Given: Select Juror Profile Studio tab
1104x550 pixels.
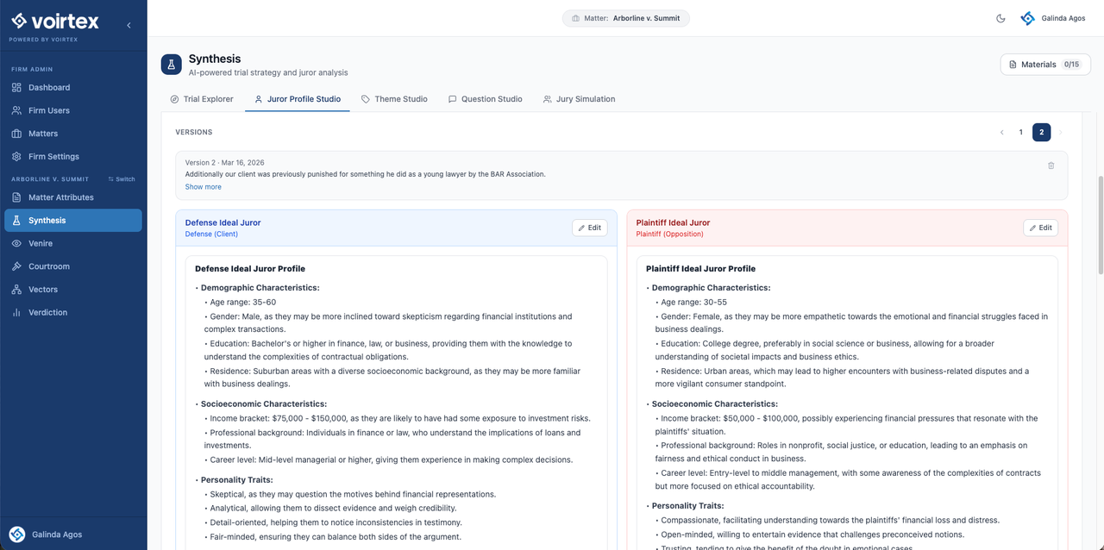Looking at the screenshot, I should (298, 99).
